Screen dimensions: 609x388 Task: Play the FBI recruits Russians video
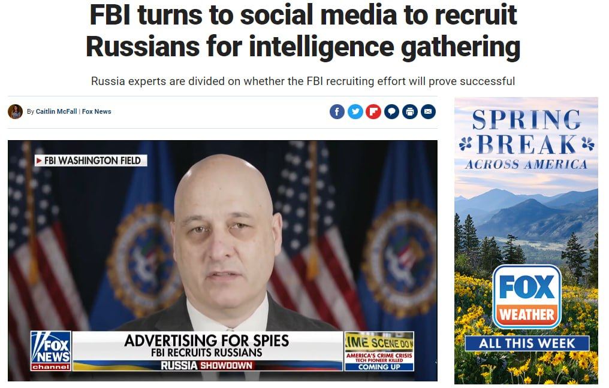(x=222, y=260)
